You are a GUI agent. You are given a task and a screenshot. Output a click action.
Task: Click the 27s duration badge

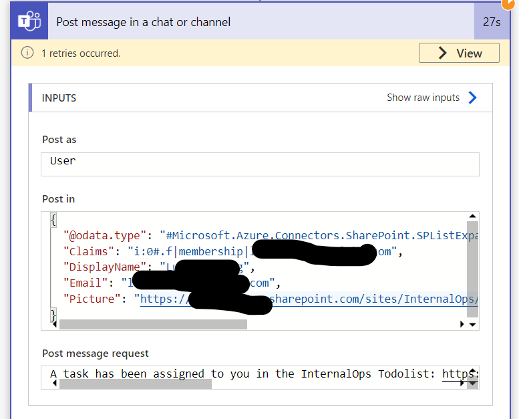492,22
